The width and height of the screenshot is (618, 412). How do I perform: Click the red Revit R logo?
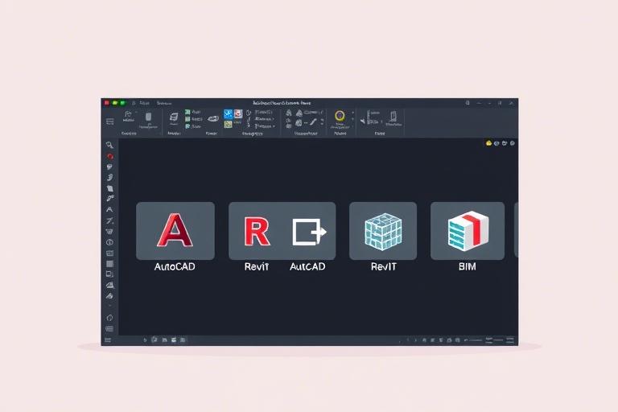[x=257, y=232]
